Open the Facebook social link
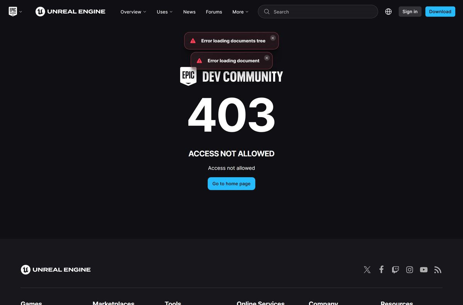 (381, 270)
